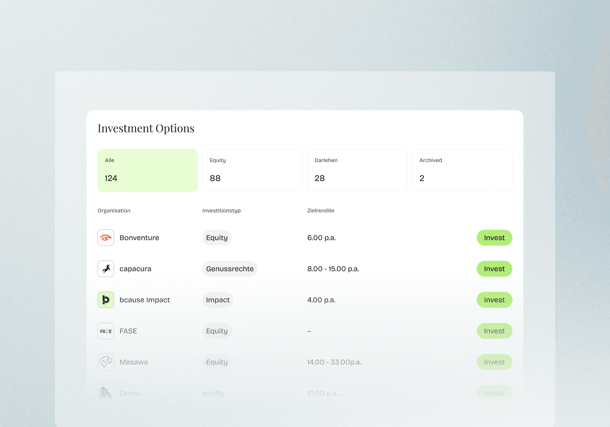
Task: Select the Alle tab showing 124
Action: pos(148,170)
